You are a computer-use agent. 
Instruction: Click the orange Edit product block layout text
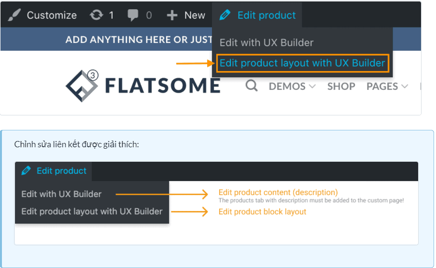(262, 212)
